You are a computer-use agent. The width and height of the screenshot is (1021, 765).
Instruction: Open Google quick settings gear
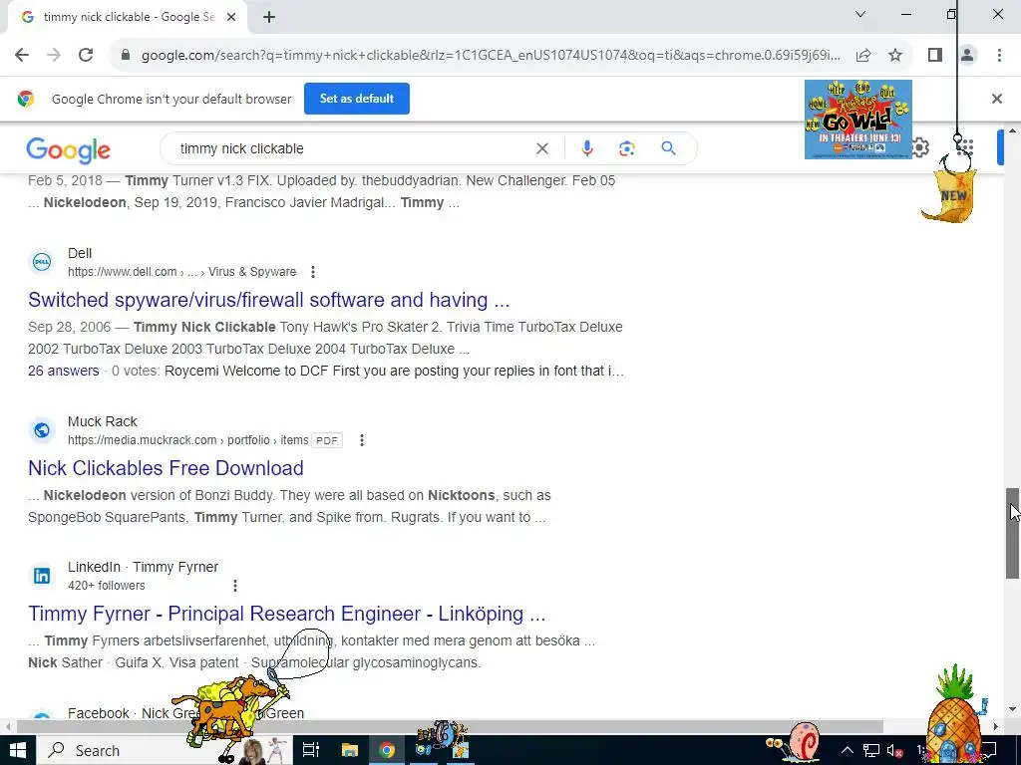919,147
